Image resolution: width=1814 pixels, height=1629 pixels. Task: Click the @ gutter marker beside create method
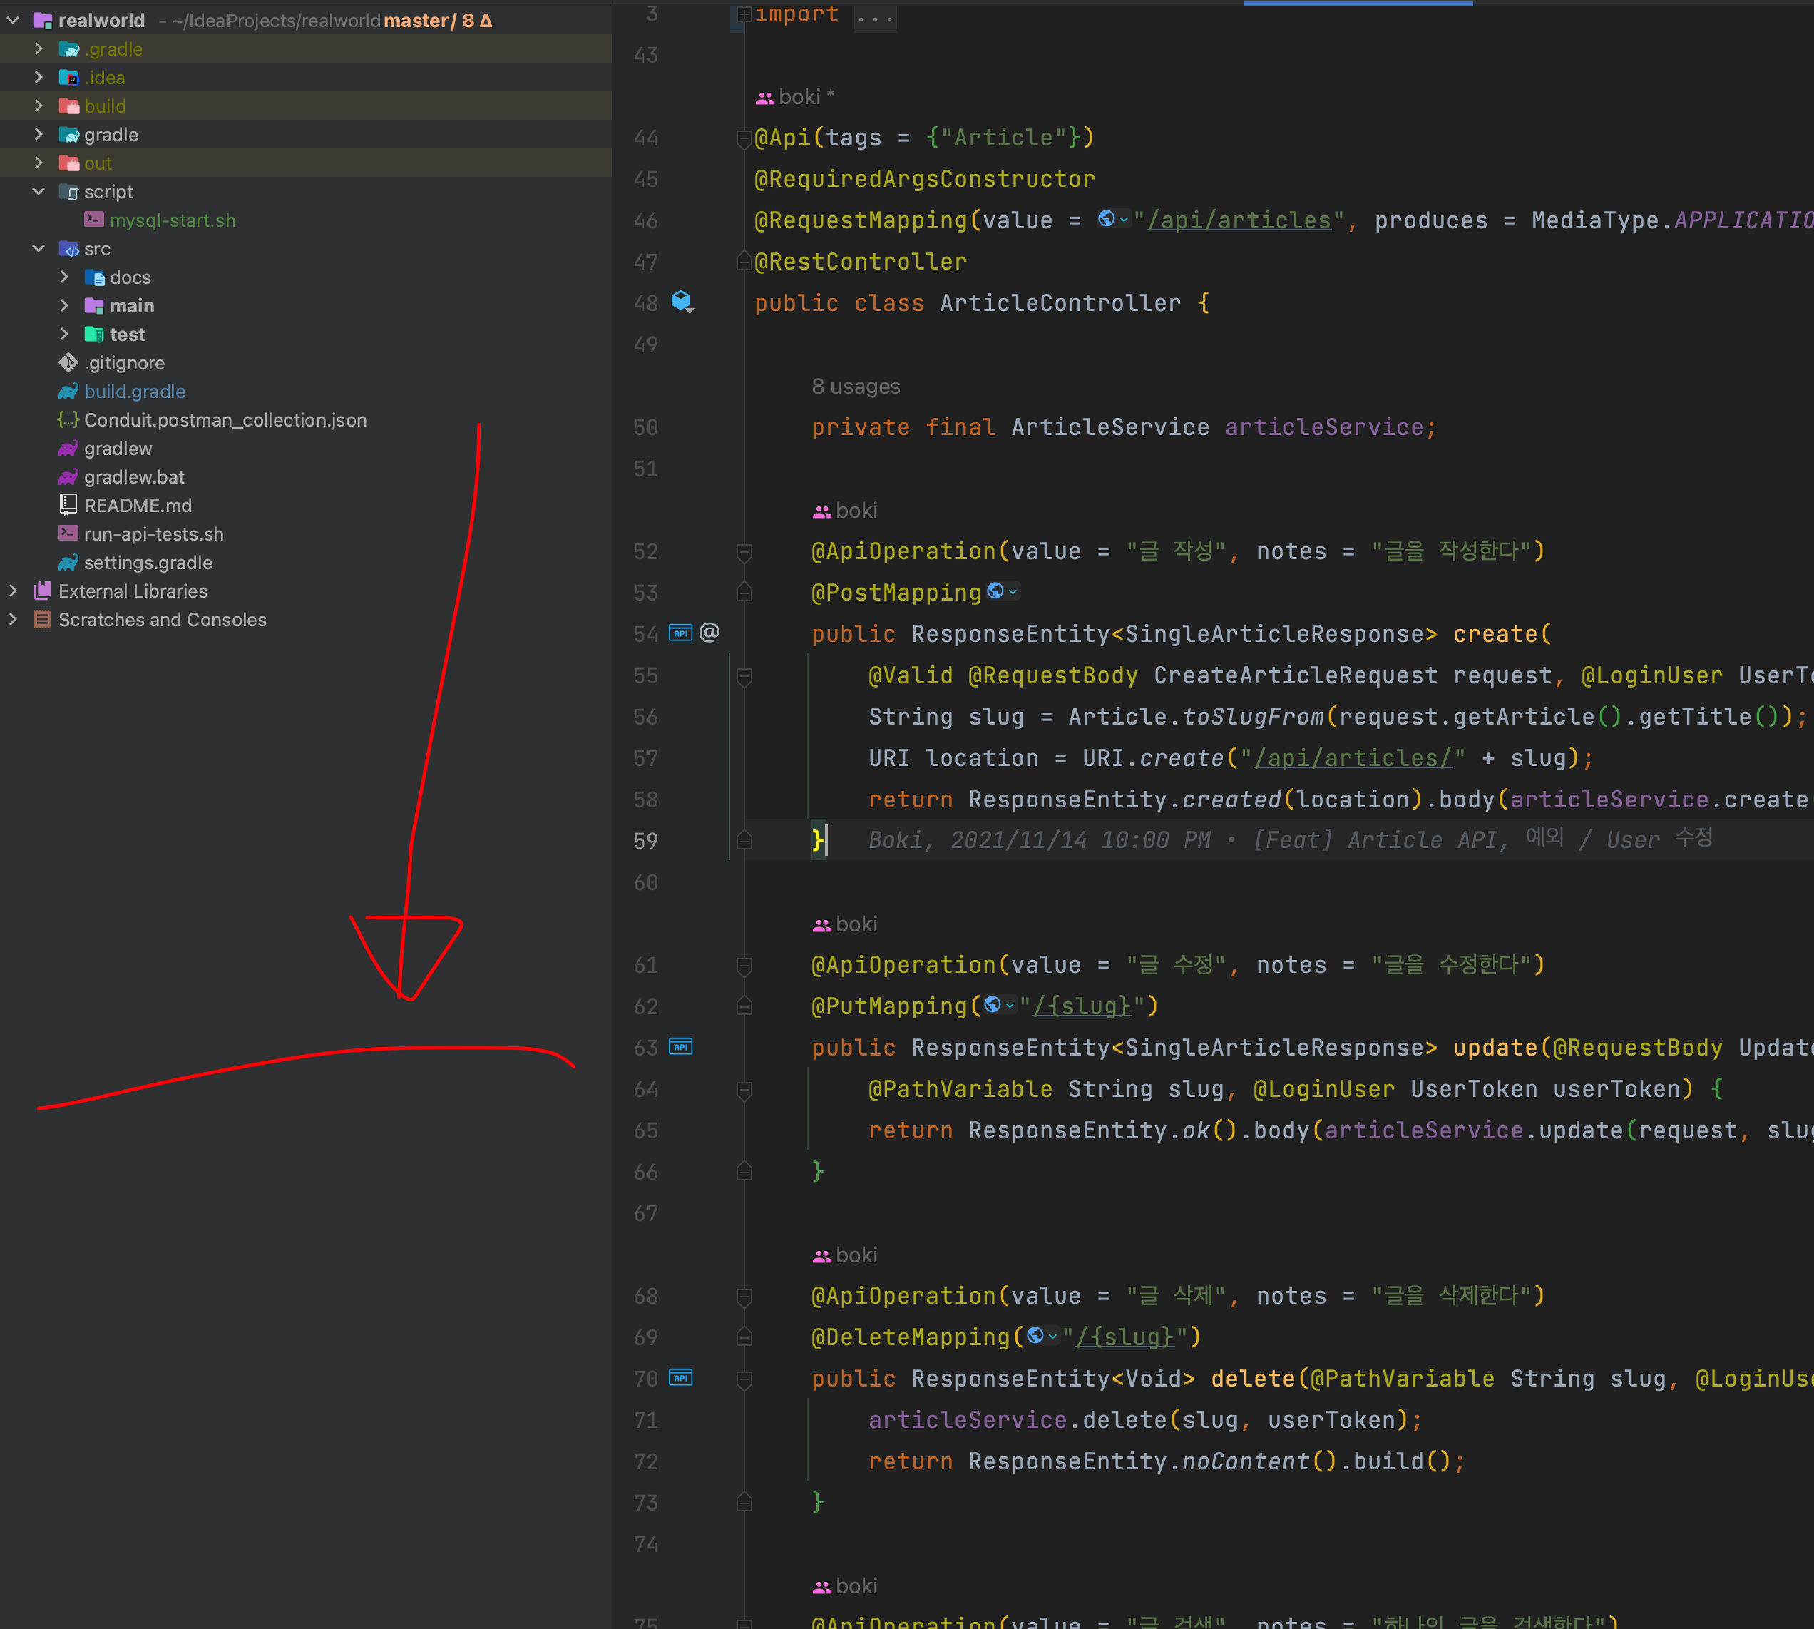click(x=709, y=633)
